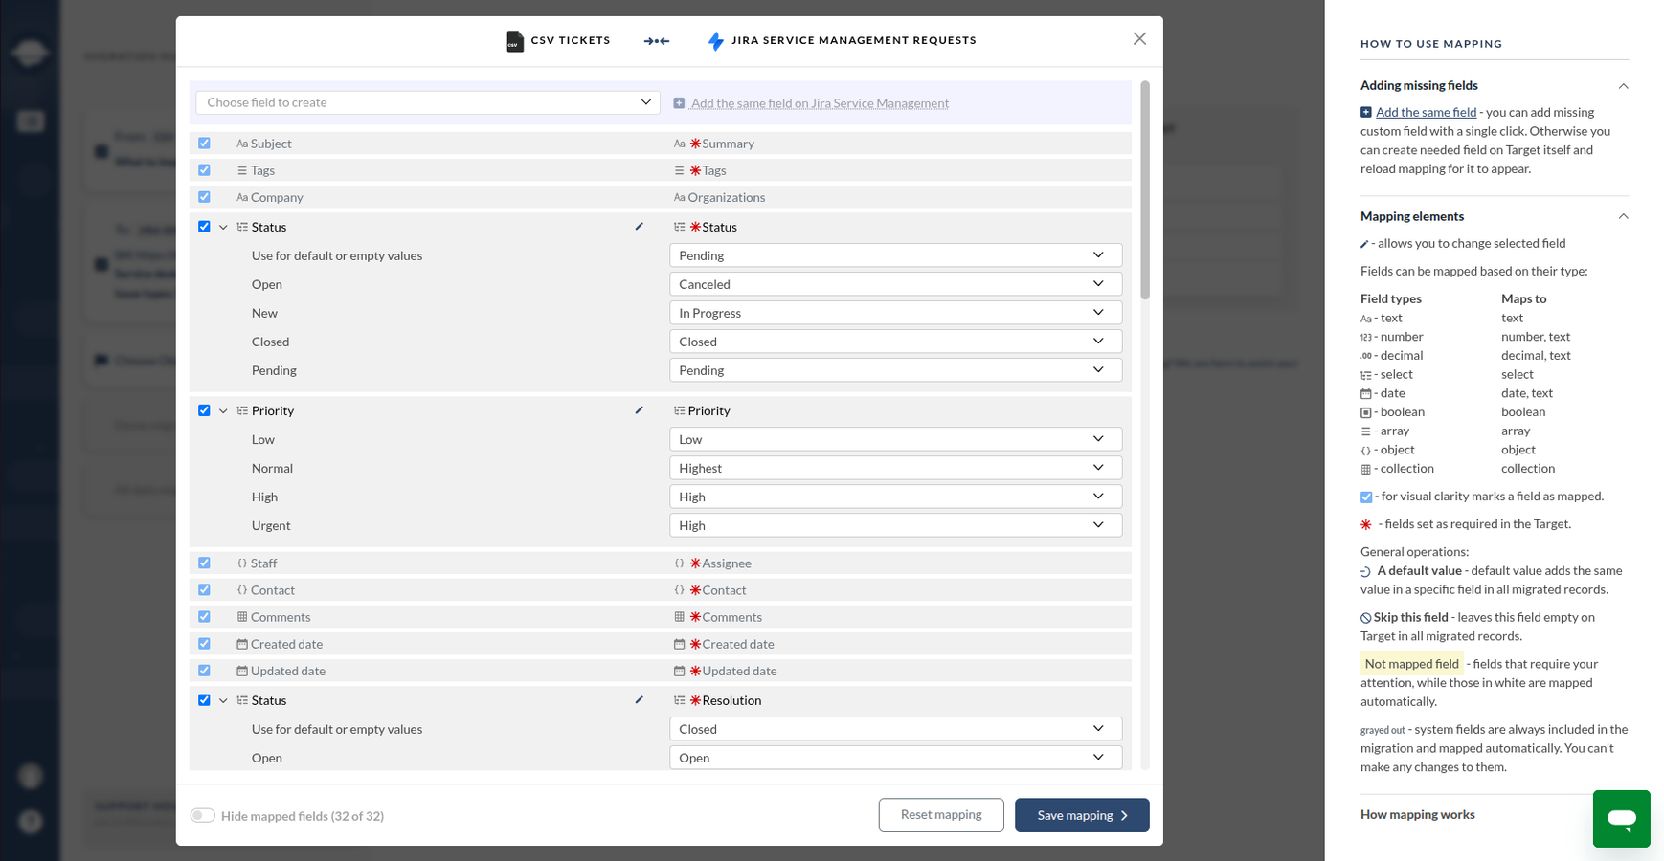Click the calendar icon next to Created date source
The height and width of the screenshot is (861, 1664).
(242, 644)
